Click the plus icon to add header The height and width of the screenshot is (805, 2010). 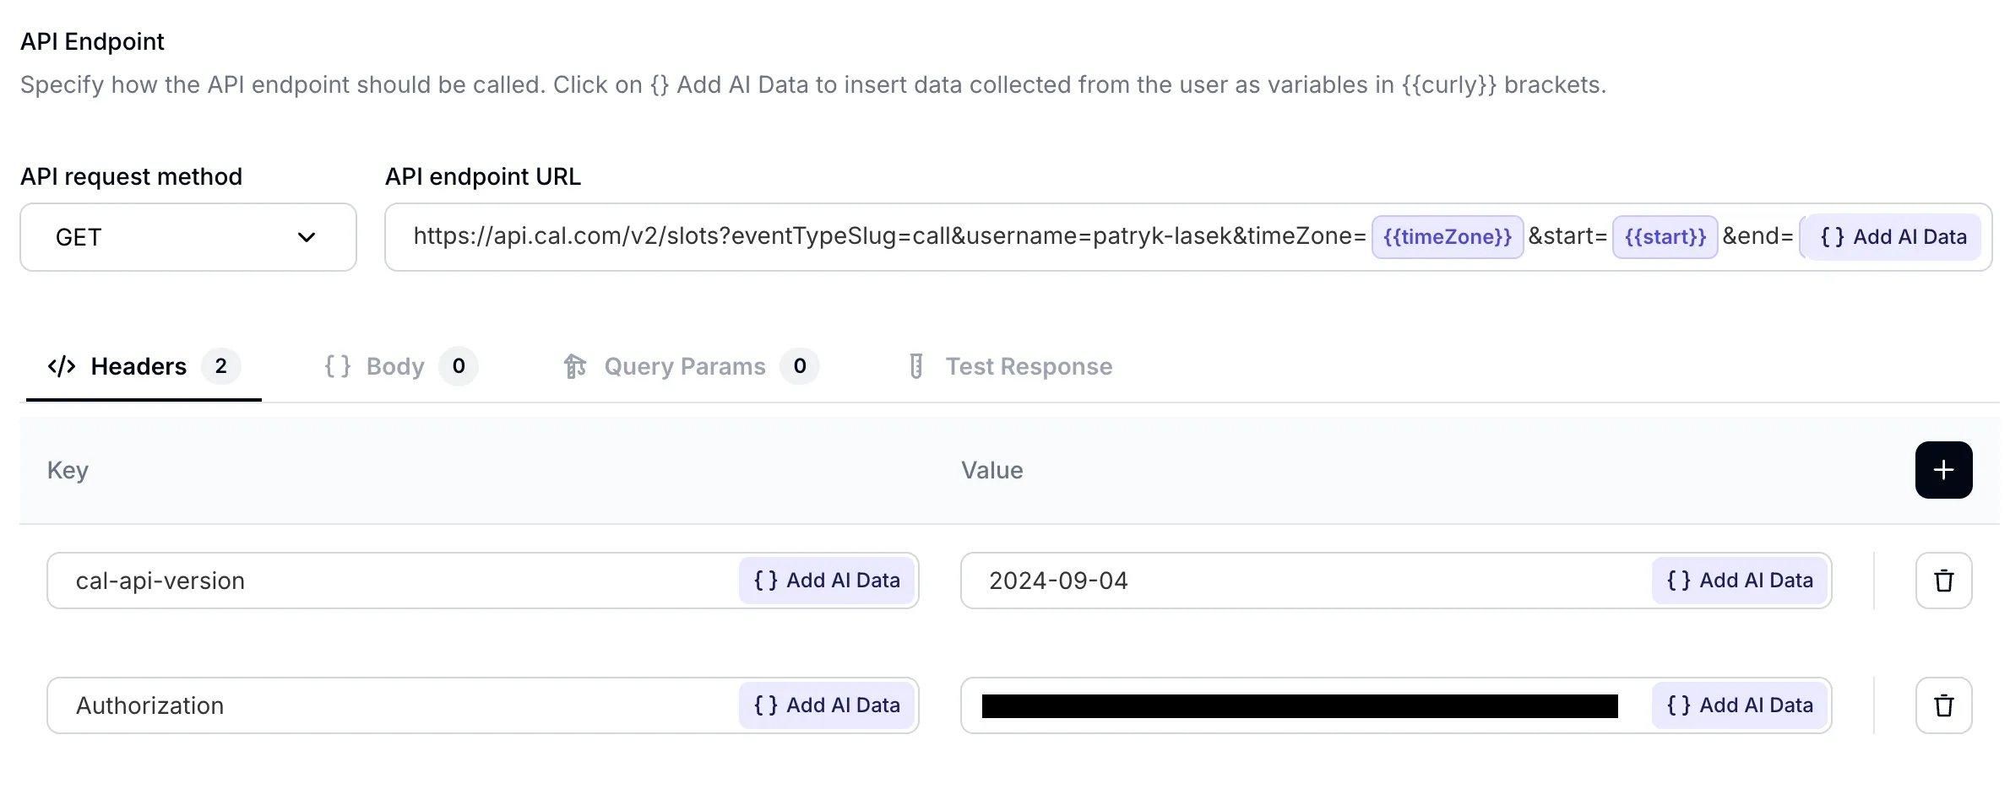coord(1943,470)
